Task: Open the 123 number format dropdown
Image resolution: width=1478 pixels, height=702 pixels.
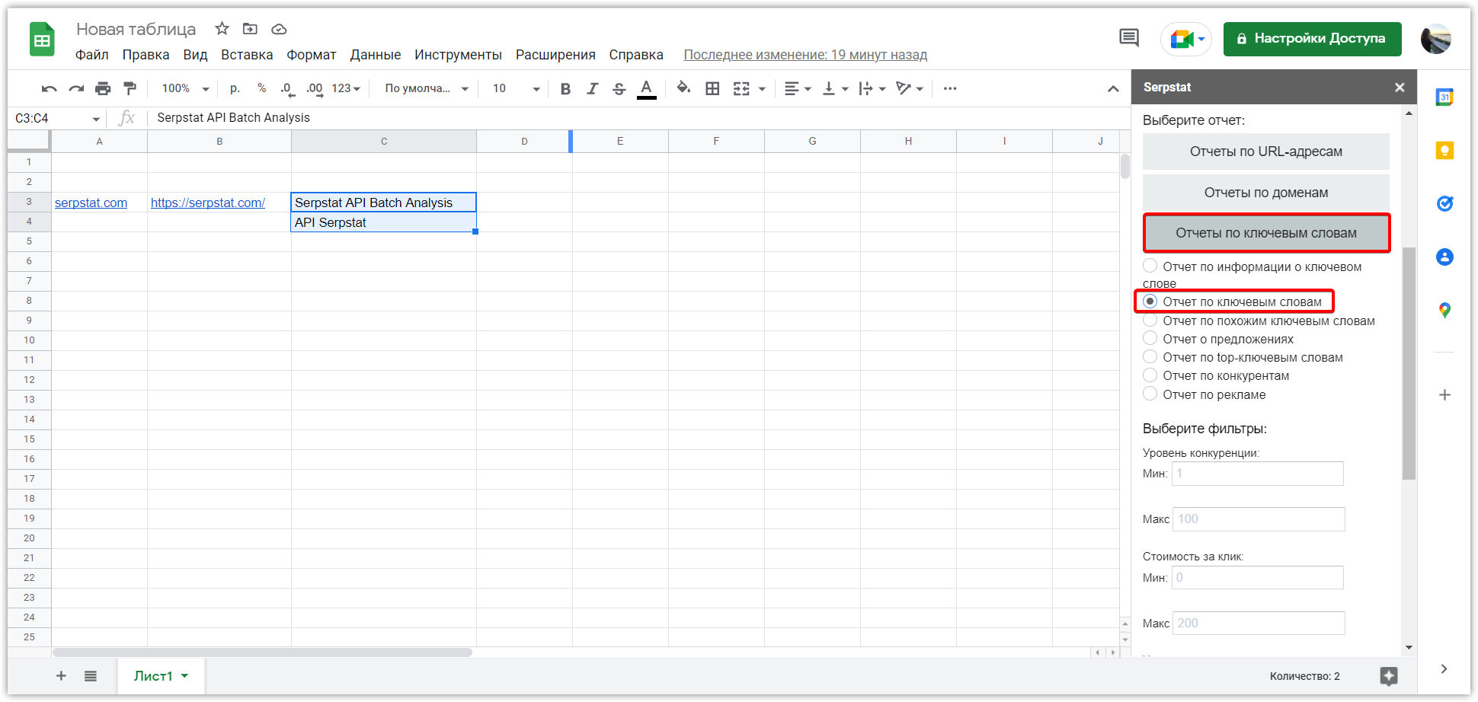Action: [346, 89]
